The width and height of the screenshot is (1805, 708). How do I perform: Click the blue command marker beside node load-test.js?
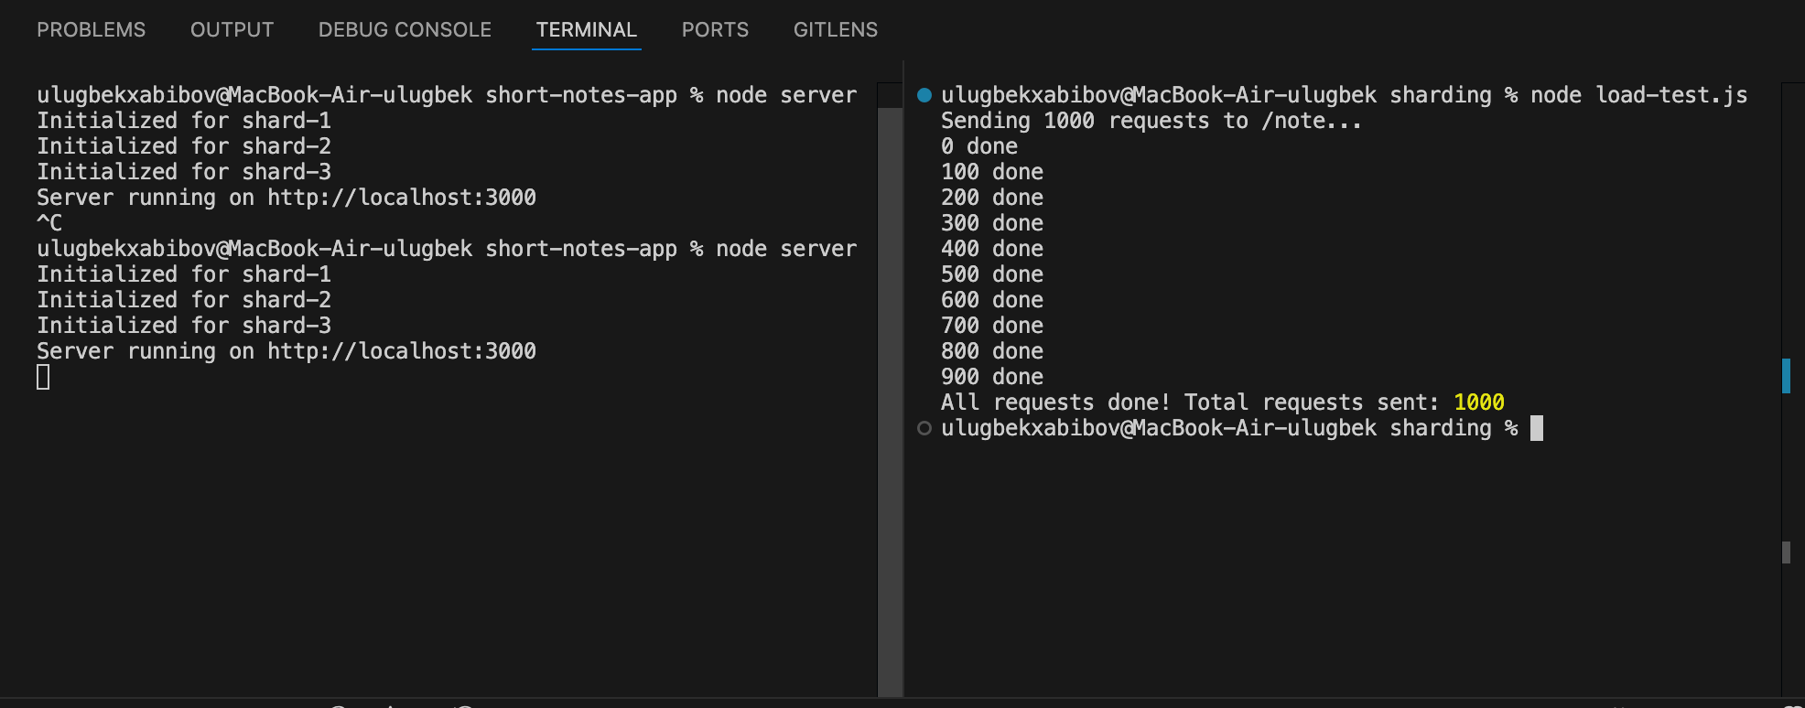(924, 95)
